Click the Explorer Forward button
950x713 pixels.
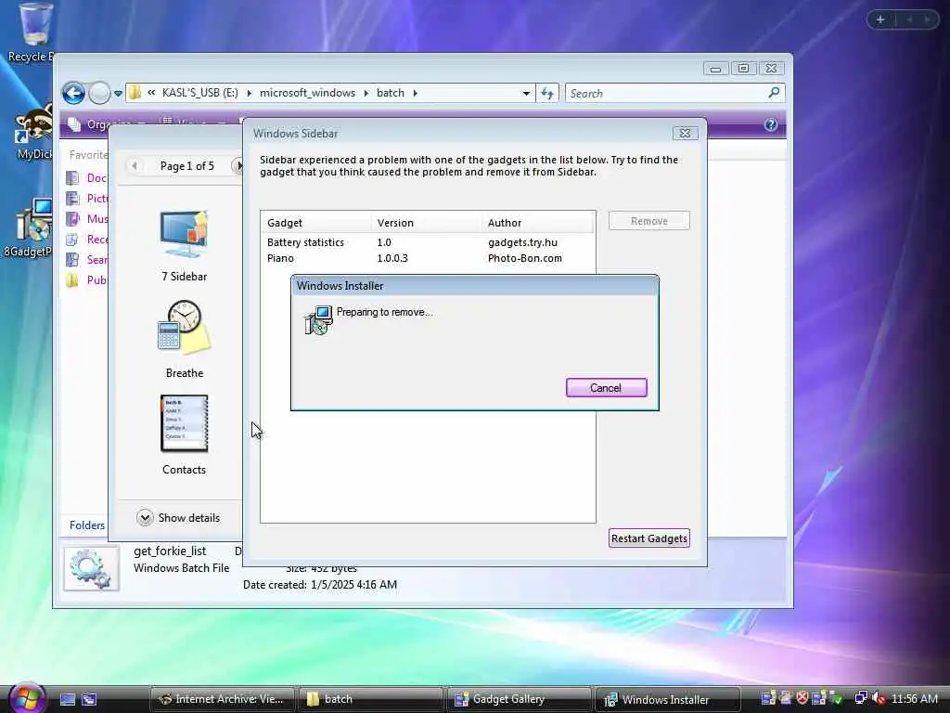point(99,94)
